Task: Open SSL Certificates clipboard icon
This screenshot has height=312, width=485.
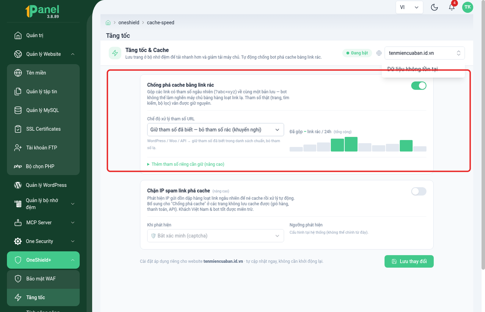Action: (x=18, y=129)
